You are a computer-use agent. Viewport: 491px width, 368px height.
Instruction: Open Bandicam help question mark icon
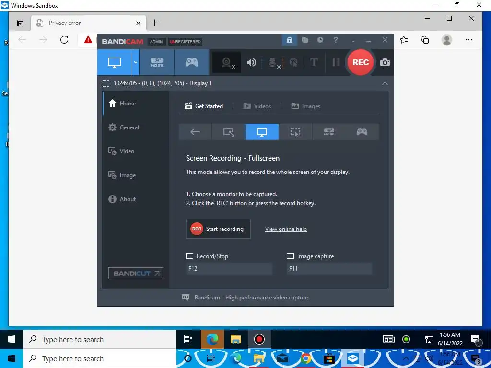tap(336, 40)
